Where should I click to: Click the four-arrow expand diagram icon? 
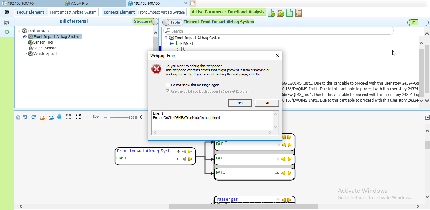[68, 117]
